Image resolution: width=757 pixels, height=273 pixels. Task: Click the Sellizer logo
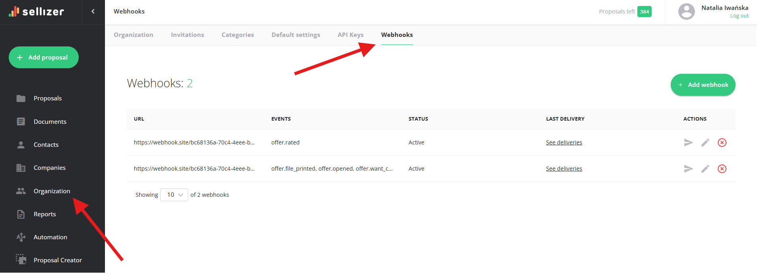(36, 12)
